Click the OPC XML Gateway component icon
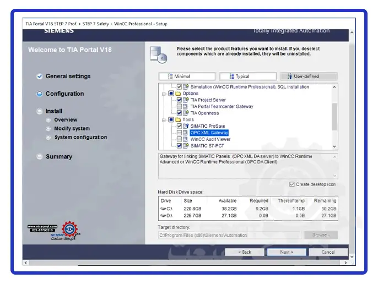This screenshot has width=378, height=284. tap(185, 133)
